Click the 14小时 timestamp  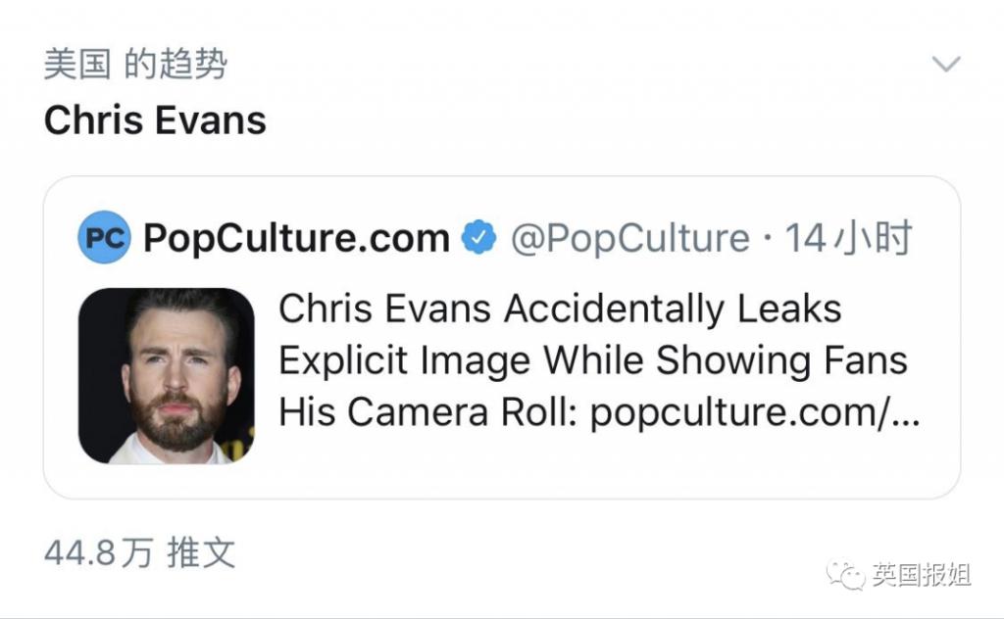point(849,238)
